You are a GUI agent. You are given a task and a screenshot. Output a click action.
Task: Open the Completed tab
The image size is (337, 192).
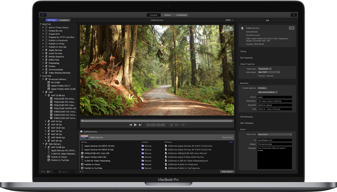tap(181, 15)
